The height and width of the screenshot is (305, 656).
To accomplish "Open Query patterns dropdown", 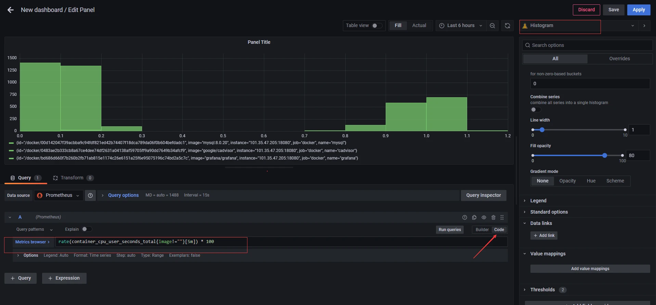I will pos(34,229).
